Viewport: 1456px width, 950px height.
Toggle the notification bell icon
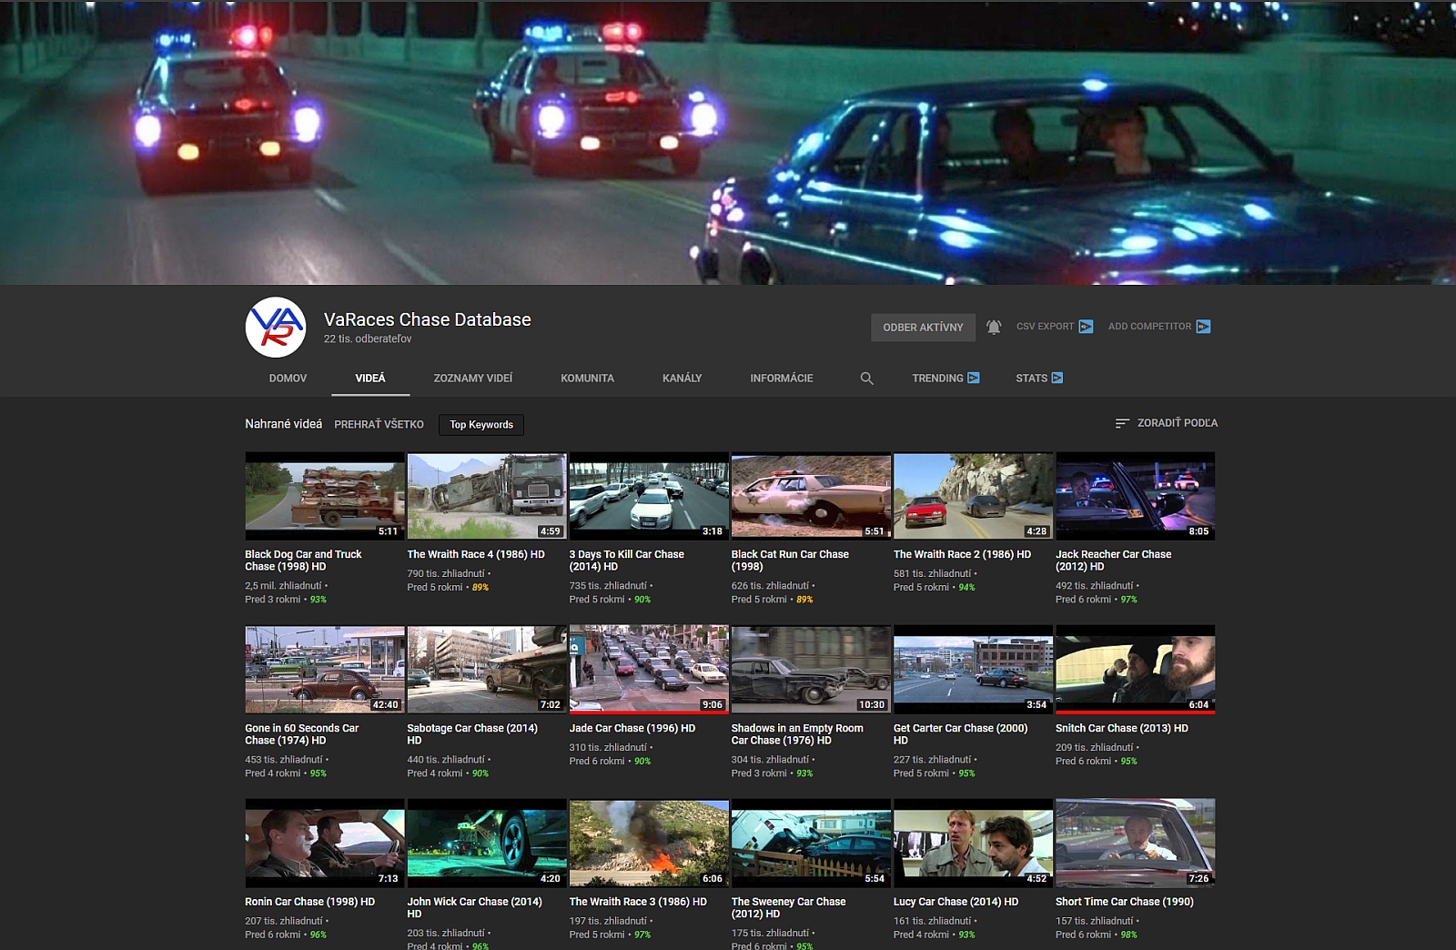[x=994, y=327]
